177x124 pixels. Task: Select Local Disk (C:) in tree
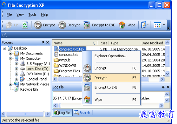(37, 69)
